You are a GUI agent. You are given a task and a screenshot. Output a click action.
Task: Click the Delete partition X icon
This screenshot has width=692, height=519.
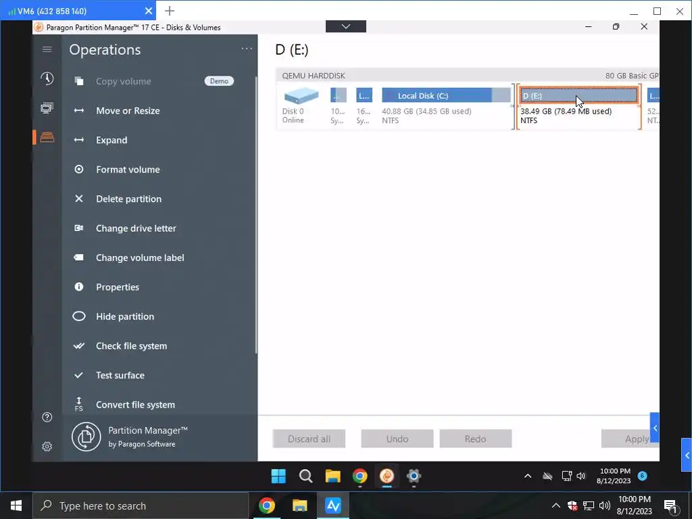click(79, 199)
